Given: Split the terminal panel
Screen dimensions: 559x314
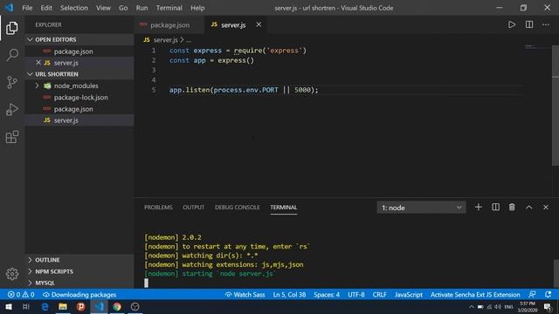Looking at the screenshot, I should tap(495, 208).
